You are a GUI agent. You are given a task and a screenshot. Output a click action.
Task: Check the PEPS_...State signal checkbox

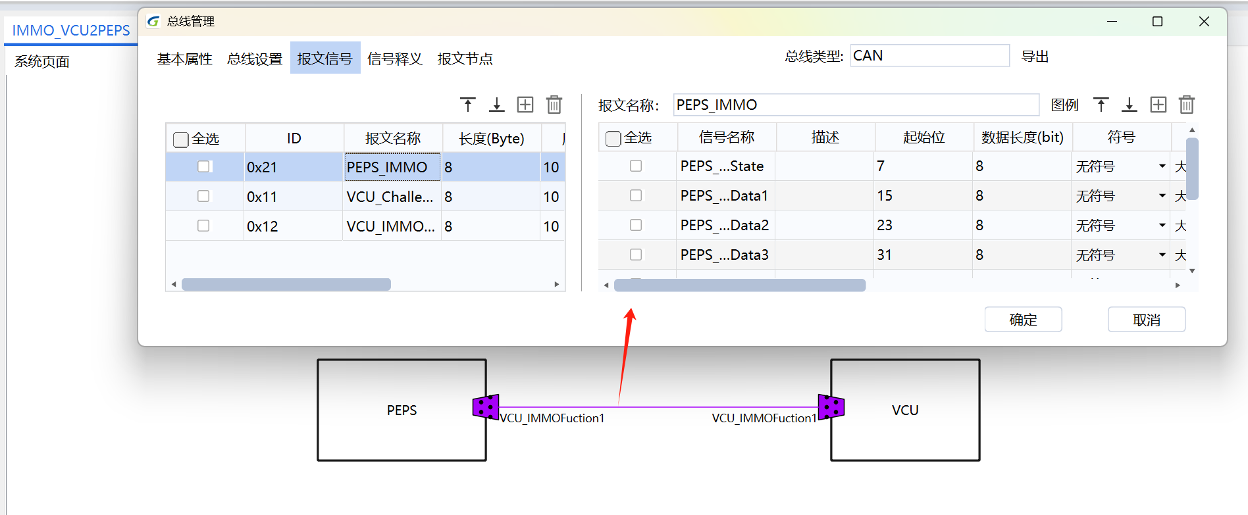636,166
